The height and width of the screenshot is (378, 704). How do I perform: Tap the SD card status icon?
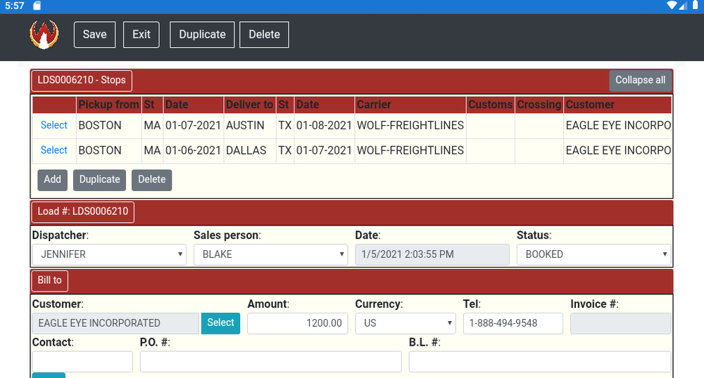coord(37,6)
